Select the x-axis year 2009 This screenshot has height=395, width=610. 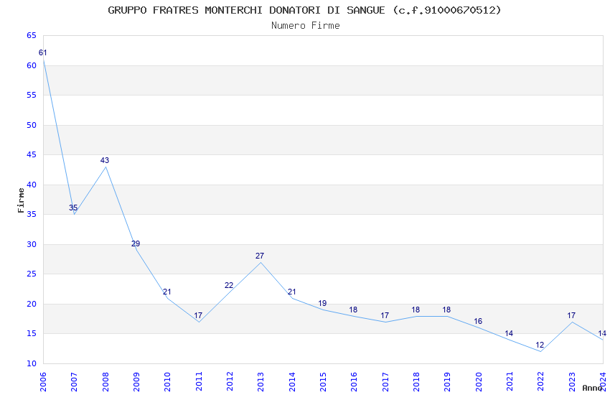coord(136,382)
